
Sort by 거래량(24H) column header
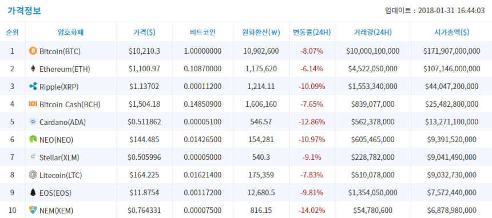click(373, 32)
